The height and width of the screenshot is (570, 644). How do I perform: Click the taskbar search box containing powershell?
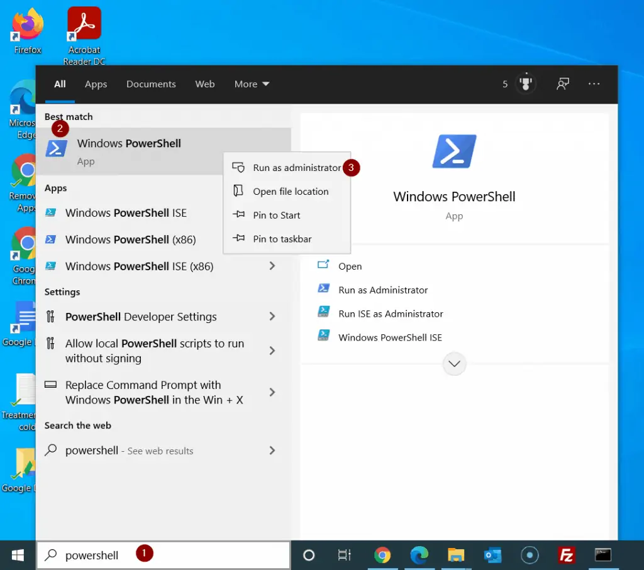coord(164,555)
